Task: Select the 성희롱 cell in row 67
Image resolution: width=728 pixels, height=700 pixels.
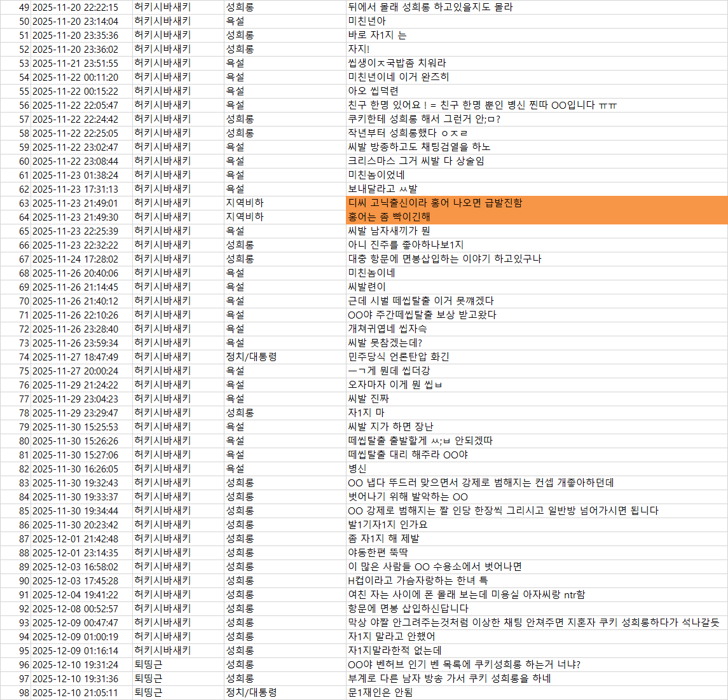Action: point(284,259)
